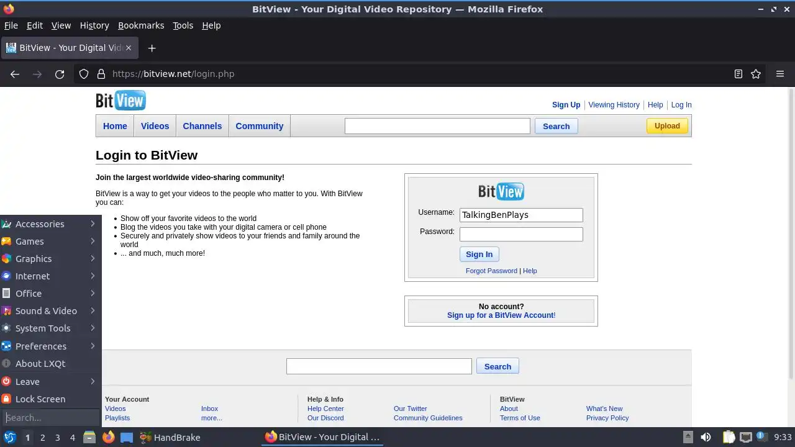Switch to virtual desktop 3
The height and width of the screenshot is (447, 795).
click(57, 438)
